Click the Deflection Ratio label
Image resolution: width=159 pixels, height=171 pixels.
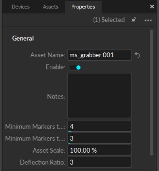(x=43, y=162)
